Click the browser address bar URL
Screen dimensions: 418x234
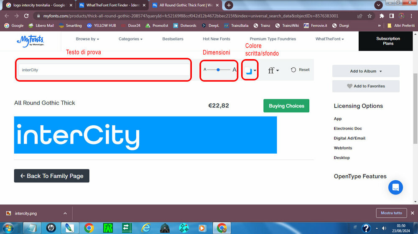(191, 16)
